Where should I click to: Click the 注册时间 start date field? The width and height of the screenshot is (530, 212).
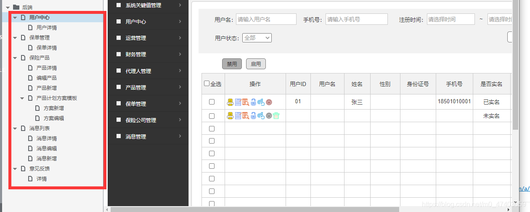tap(450, 19)
